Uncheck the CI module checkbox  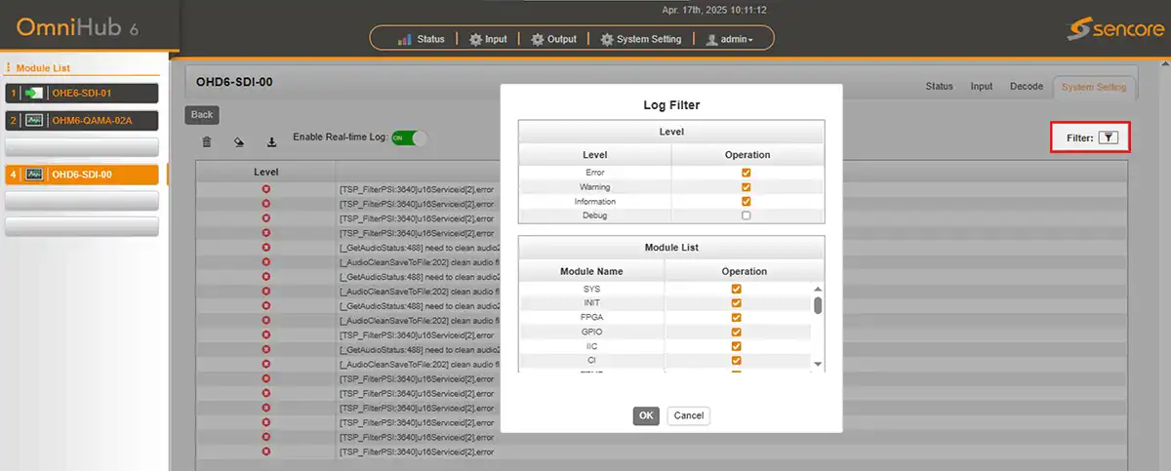click(737, 361)
